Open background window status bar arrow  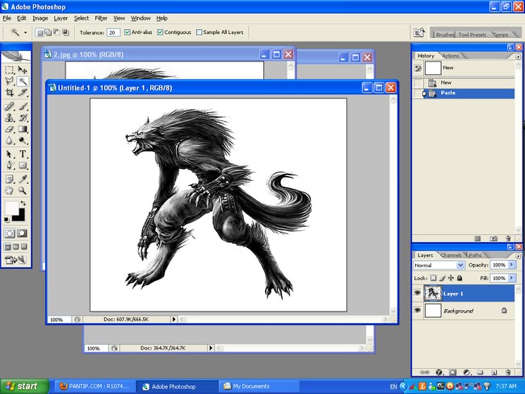tap(211, 348)
